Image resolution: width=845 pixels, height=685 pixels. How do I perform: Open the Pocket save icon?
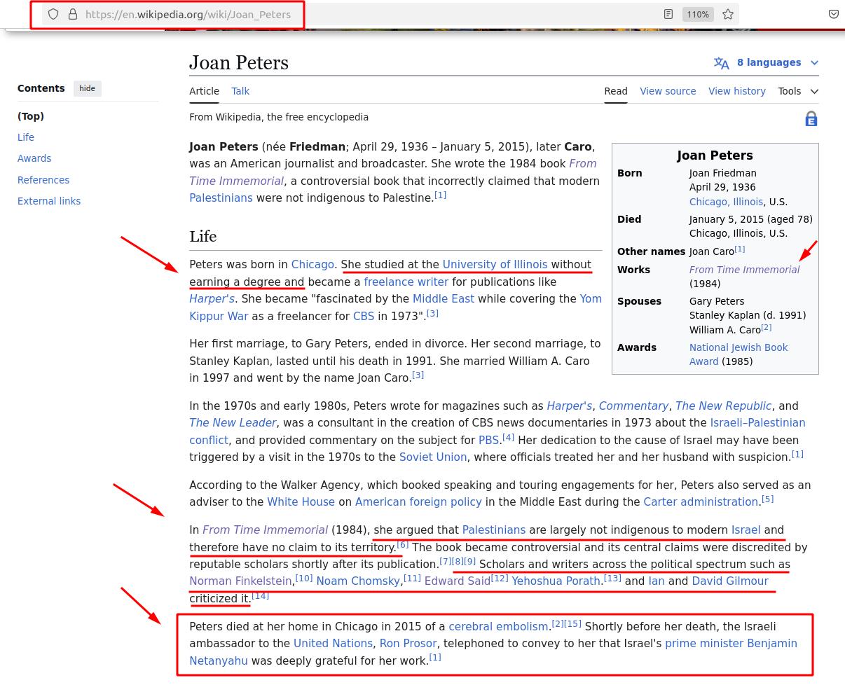pos(833,14)
